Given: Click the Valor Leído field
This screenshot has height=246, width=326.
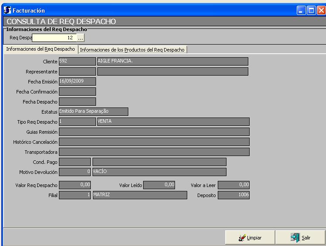Looking at the screenshot, I should point(159,185).
